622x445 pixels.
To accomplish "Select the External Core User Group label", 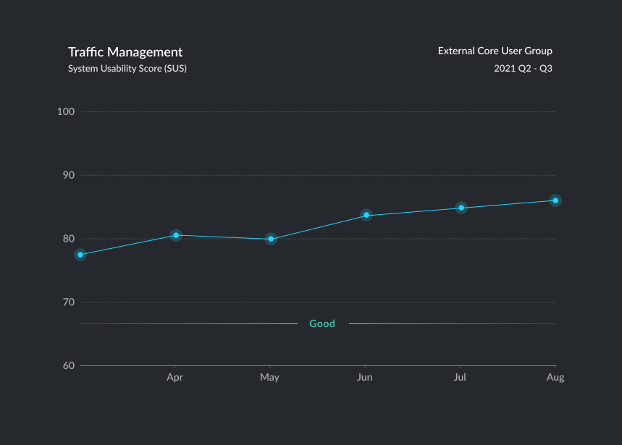I will click(x=495, y=51).
